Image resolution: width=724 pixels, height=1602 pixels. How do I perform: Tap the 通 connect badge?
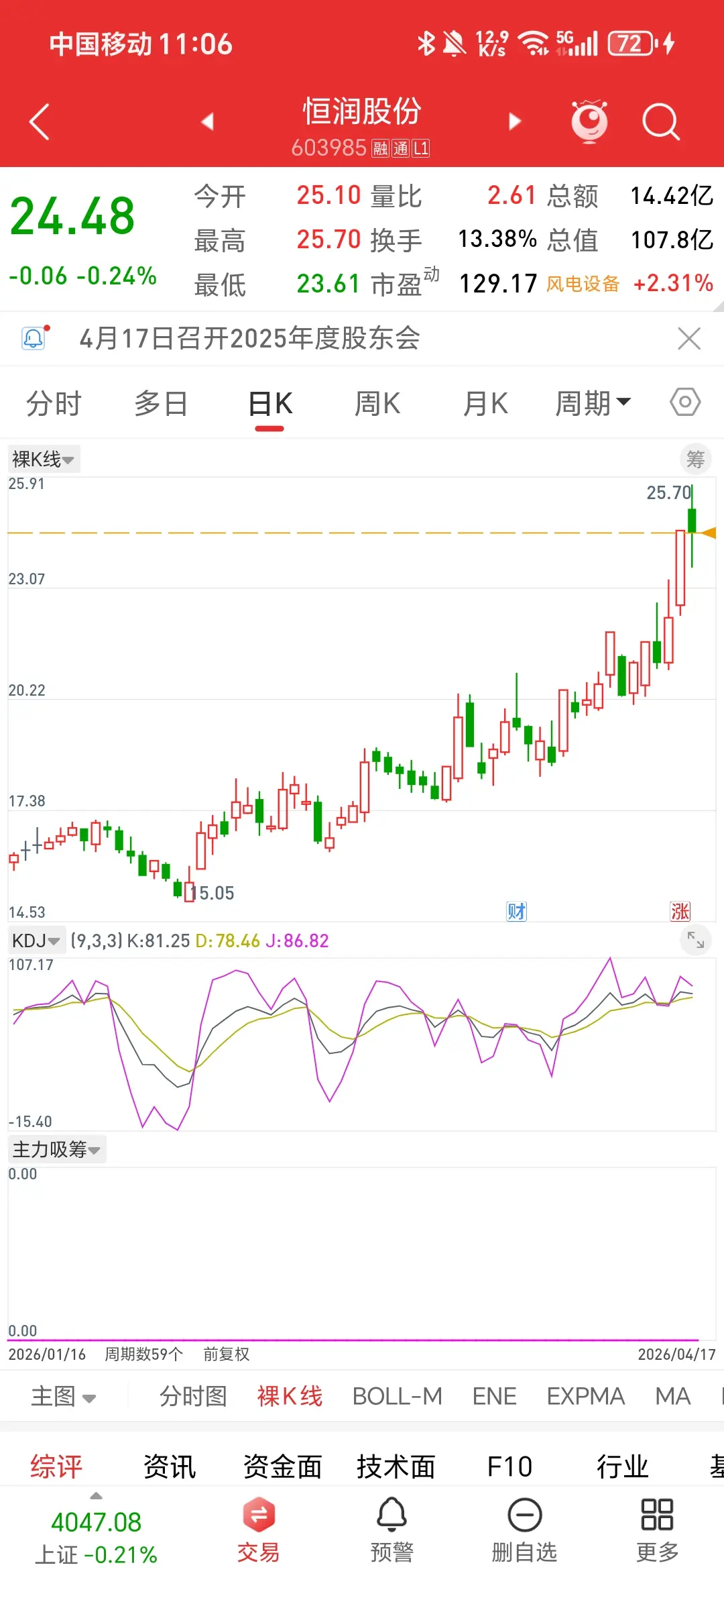pyautogui.click(x=401, y=148)
